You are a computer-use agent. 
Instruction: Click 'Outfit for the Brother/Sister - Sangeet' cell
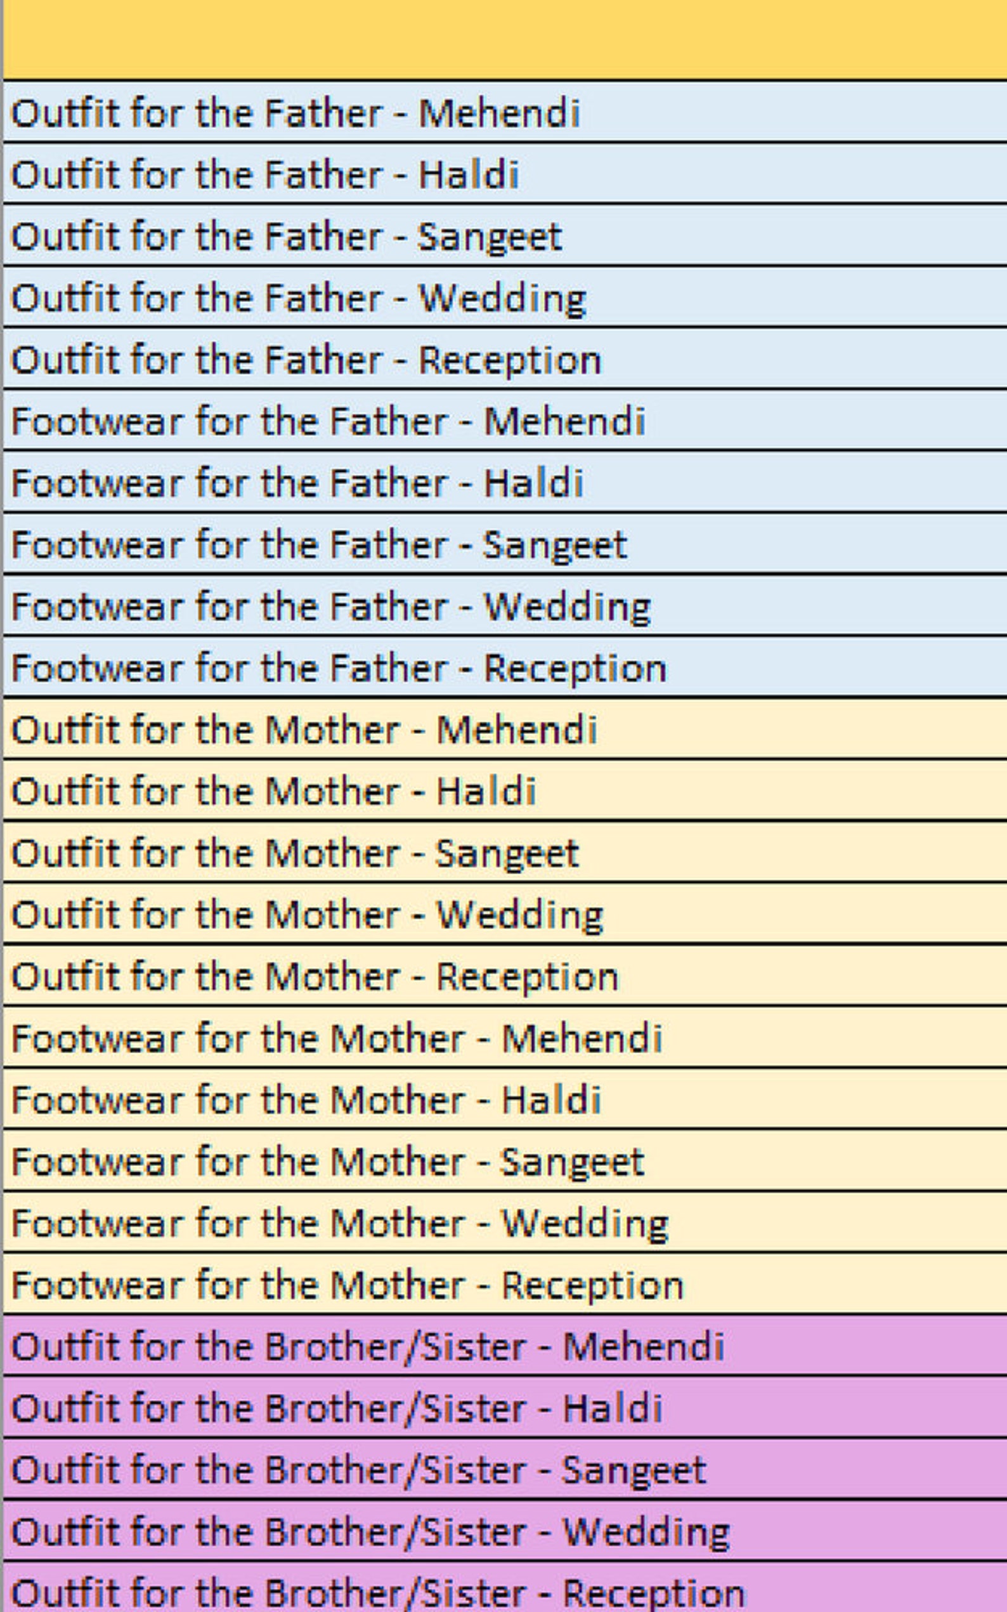[505, 1469]
